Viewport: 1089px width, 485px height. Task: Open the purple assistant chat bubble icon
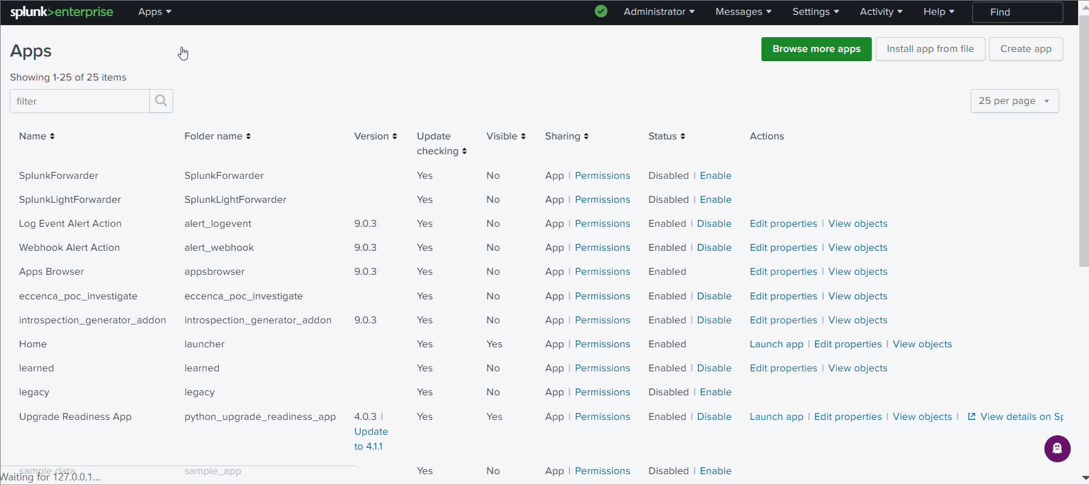tap(1057, 448)
